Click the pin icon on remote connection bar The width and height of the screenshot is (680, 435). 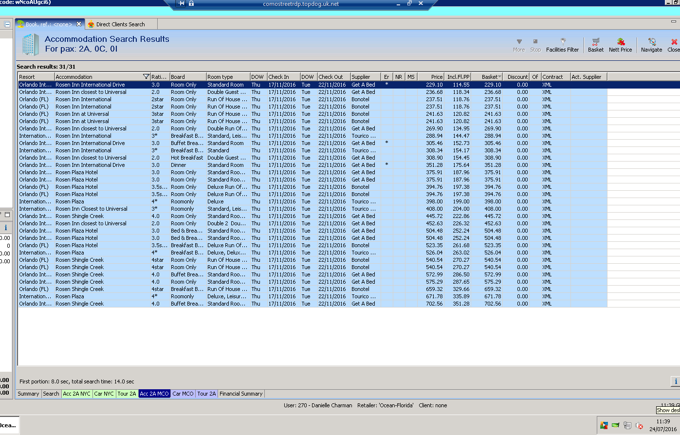(182, 3)
